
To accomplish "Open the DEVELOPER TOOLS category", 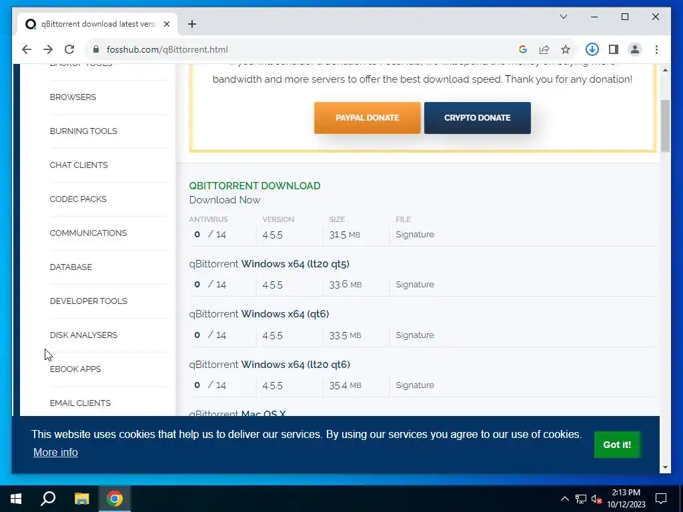I will (x=89, y=301).
